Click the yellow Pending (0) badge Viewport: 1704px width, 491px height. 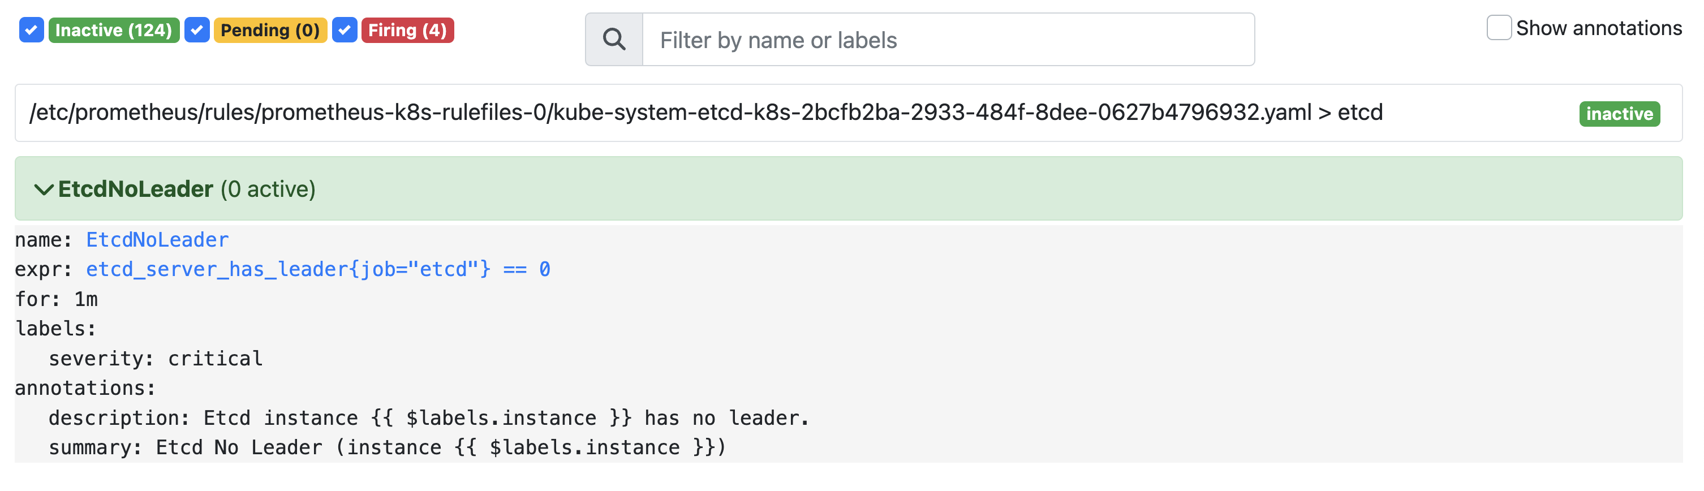[x=270, y=31]
